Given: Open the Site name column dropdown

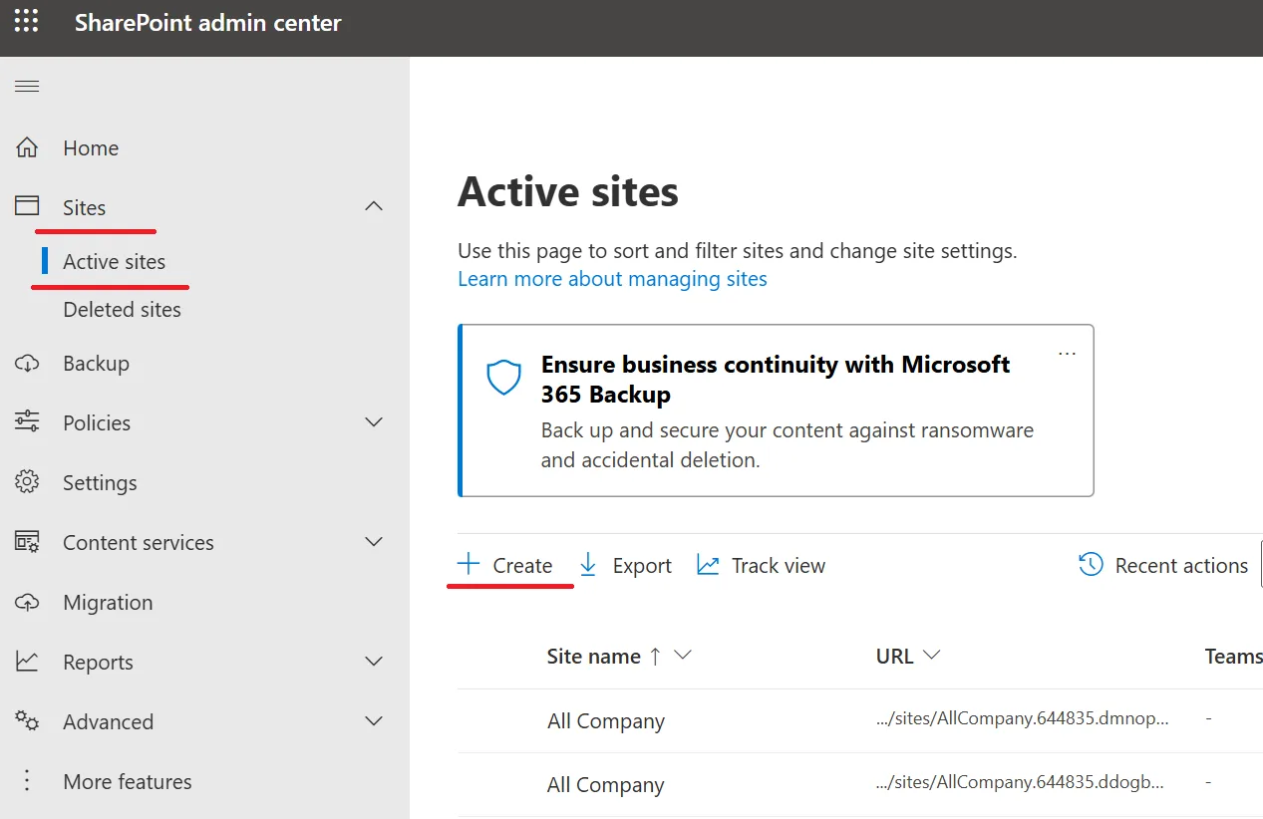Looking at the screenshot, I should pyautogui.click(x=683, y=656).
